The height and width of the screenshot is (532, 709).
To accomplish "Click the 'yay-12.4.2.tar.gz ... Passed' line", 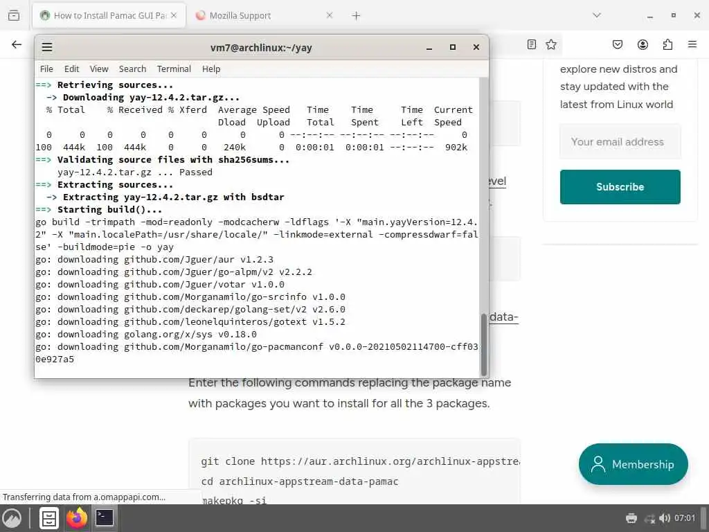I will (x=135, y=172).
